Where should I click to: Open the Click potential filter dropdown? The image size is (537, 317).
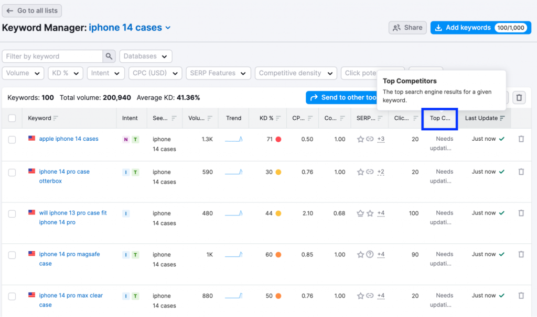coord(359,73)
